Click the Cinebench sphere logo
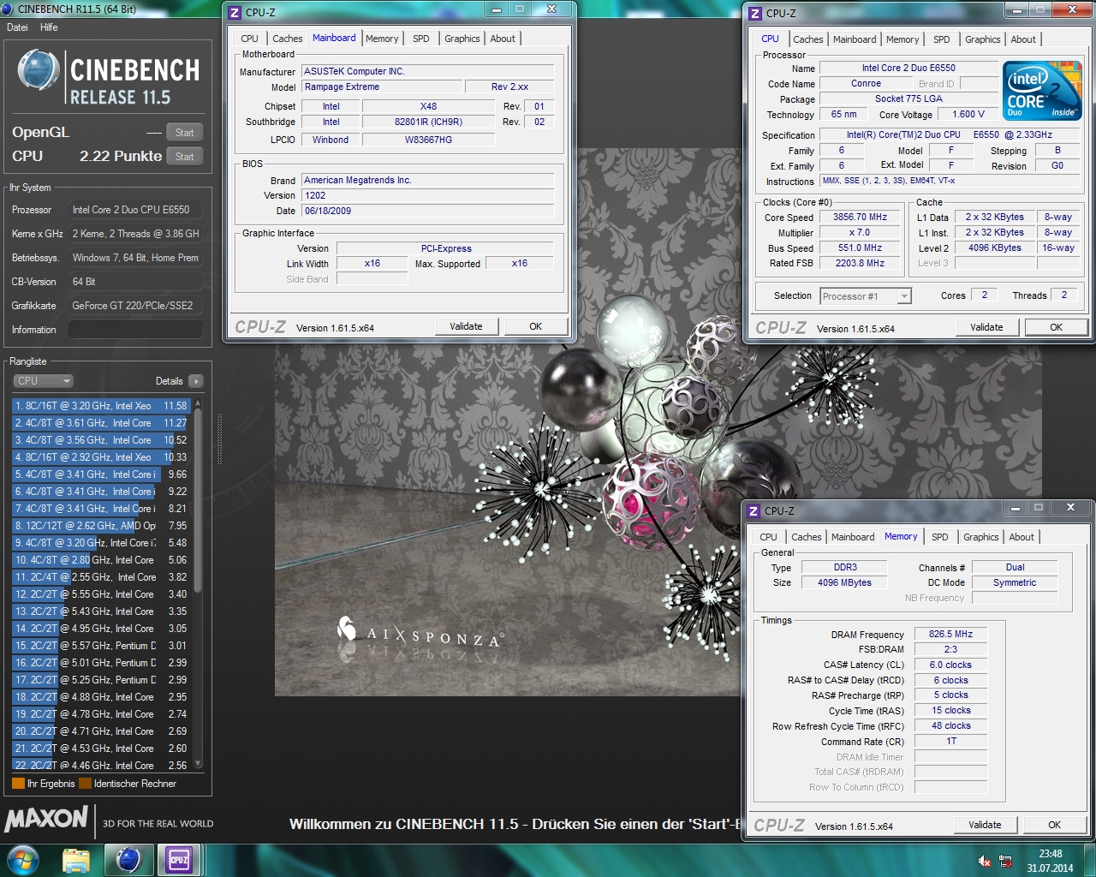This screenshot has height=877, width=1096. point(39,70)
